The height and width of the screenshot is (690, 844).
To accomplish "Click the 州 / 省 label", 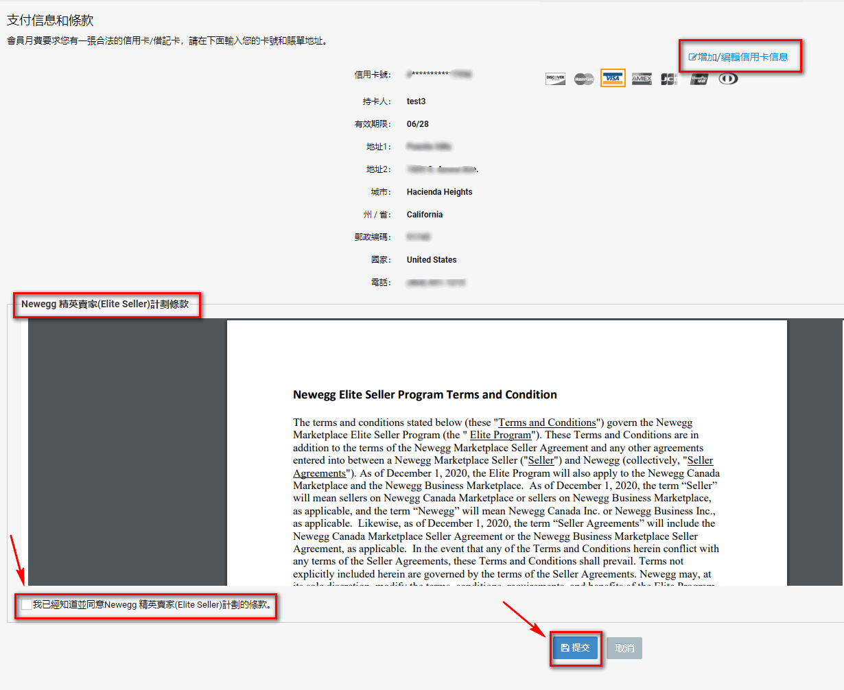I will pos(377,215).
